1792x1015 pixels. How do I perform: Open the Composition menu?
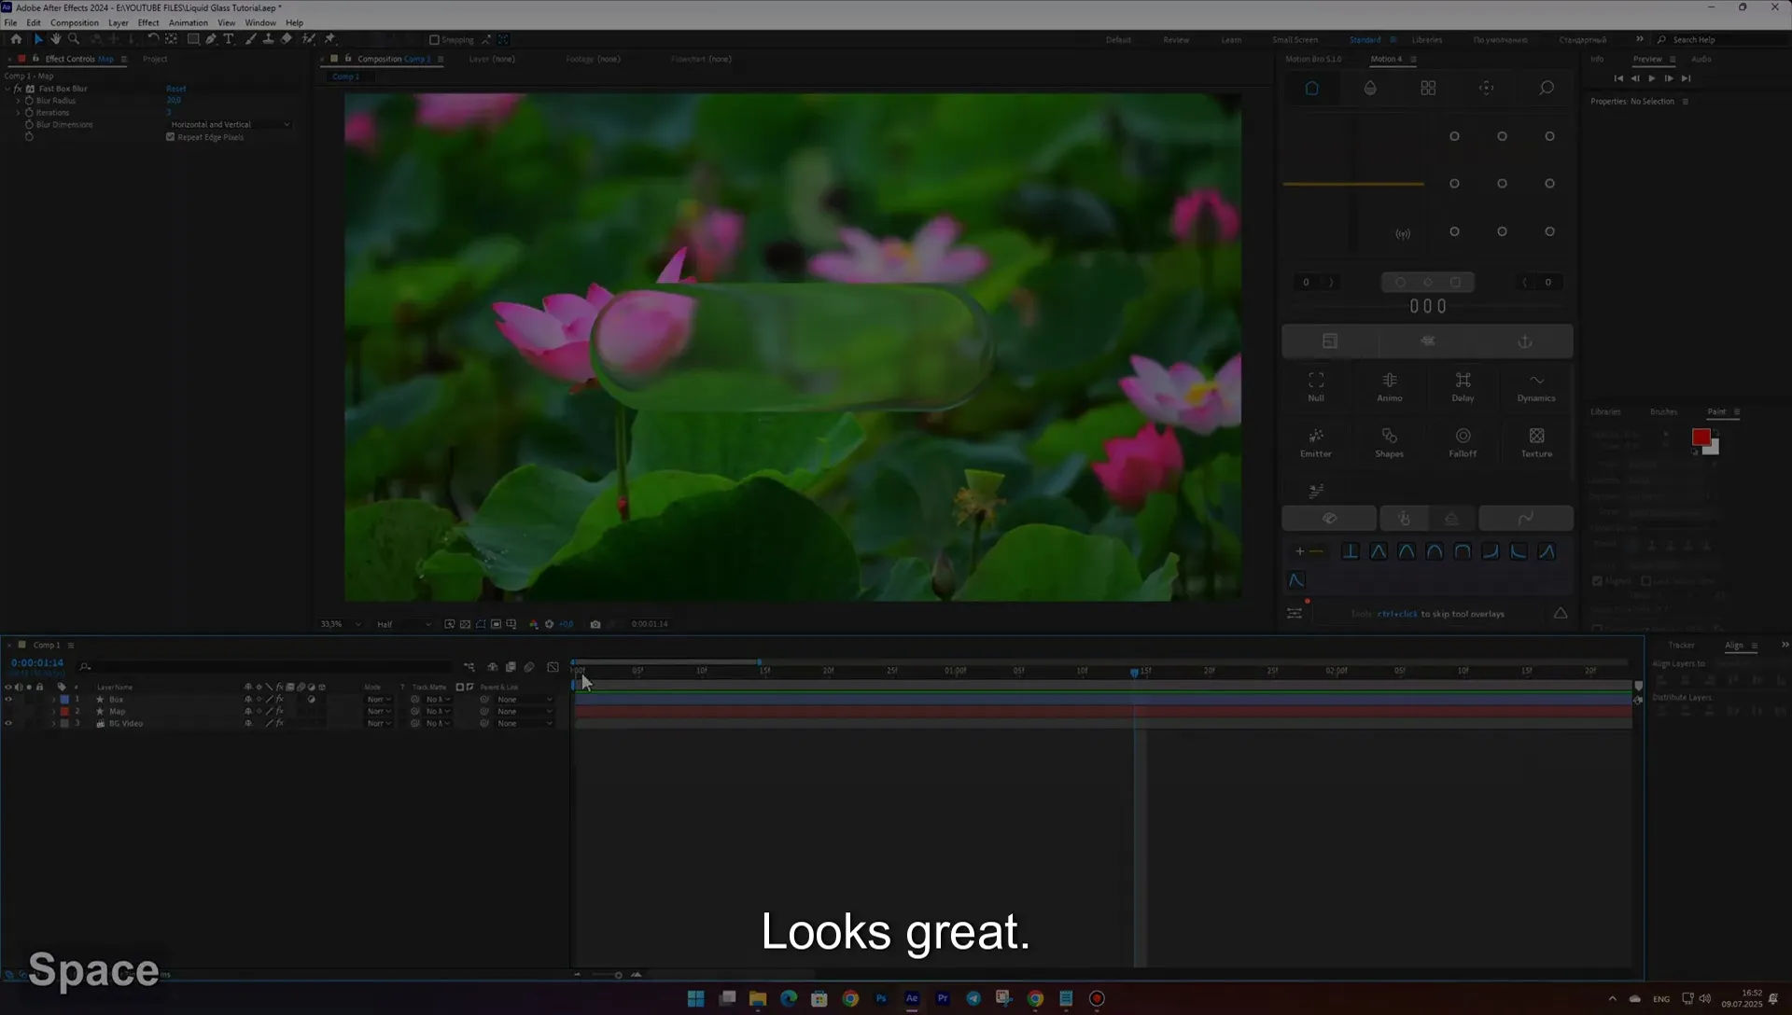point(74,22)
